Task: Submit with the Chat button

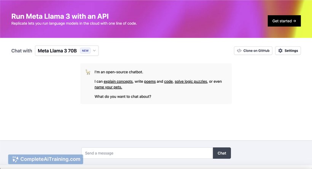Action: 222,153
